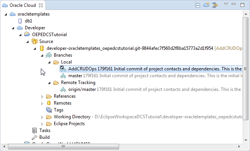The height and width of the screenshot is (151, 250).
Task: Select the Working Directory path text
Action: (169, 117)
